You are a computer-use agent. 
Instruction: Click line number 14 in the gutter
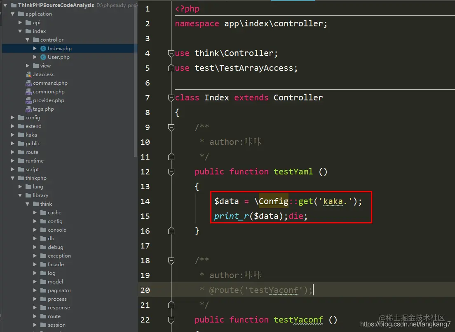[145, 201]
